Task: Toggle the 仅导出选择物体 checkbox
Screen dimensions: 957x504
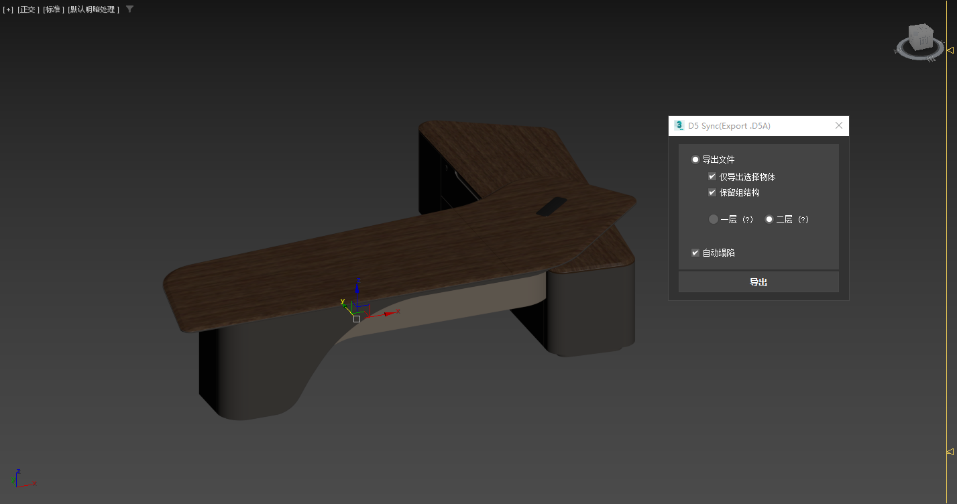Action: (712, 176)
